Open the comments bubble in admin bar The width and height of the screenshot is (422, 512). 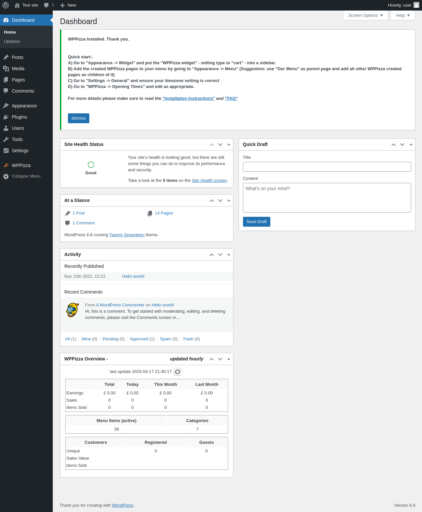(x=46, y=5)
